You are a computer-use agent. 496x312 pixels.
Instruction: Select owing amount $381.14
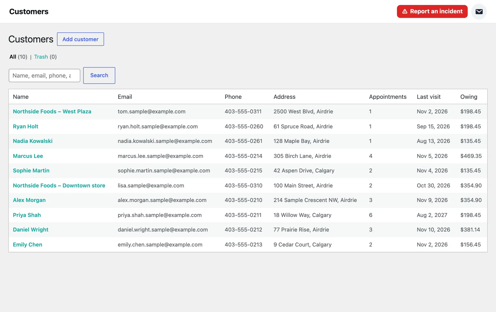click(470, 230)
